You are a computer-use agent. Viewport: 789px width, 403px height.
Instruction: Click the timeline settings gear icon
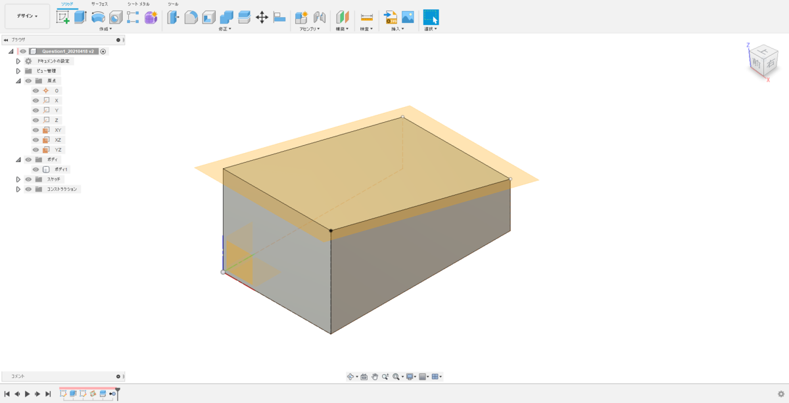pyautogui.click(x=781, y=394)
